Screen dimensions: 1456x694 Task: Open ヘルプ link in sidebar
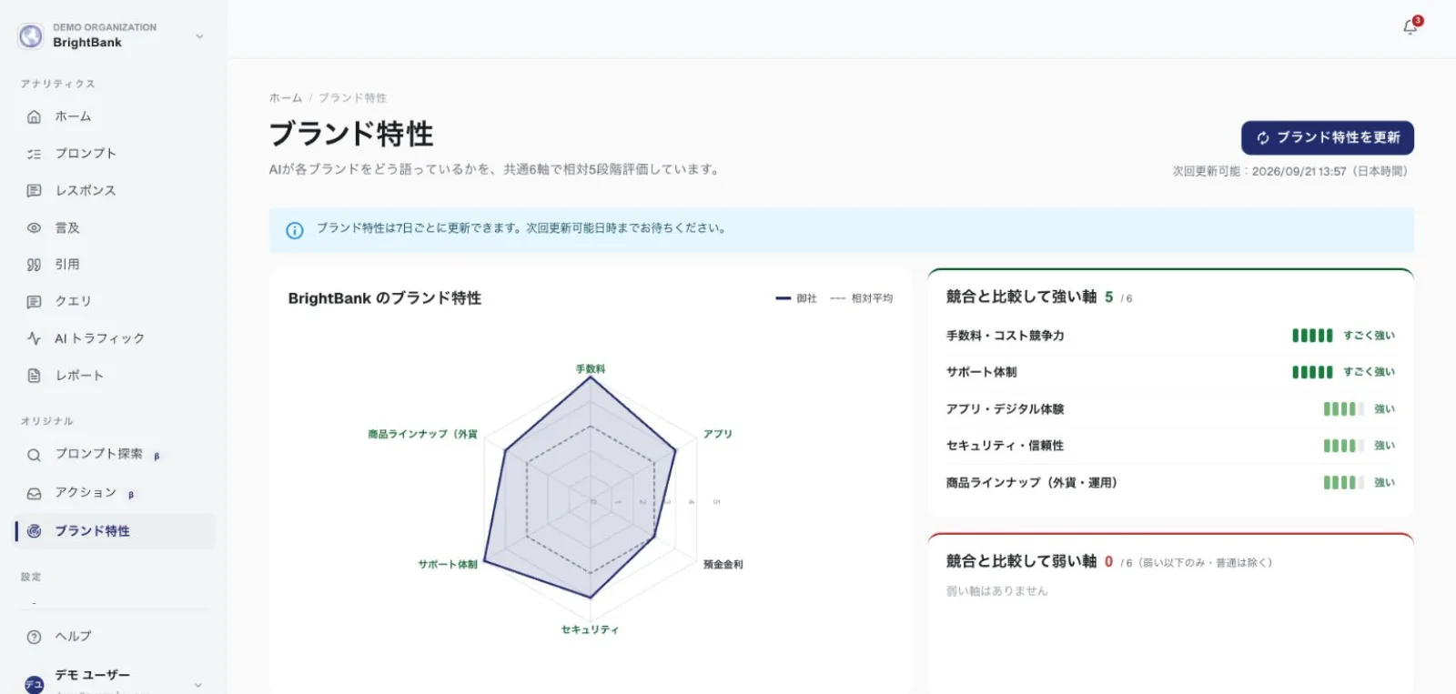tap(116, 637)
